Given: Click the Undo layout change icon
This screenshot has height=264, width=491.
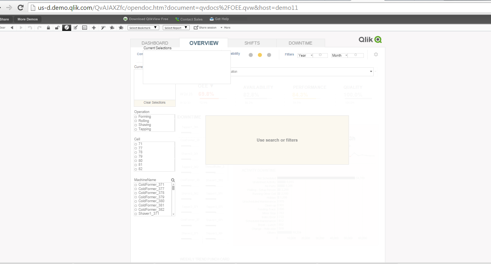Looking at the screenshot, I should coord(30,28).
